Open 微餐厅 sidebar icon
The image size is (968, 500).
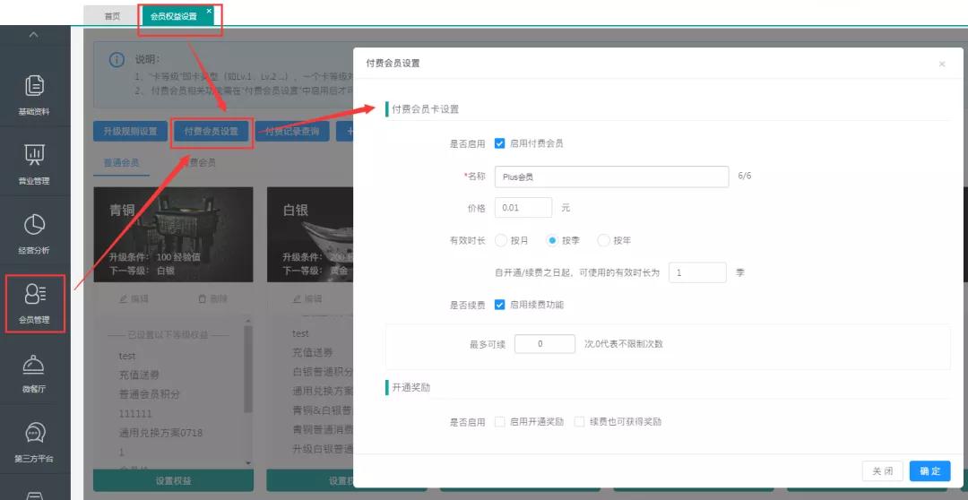click(34, 365)
